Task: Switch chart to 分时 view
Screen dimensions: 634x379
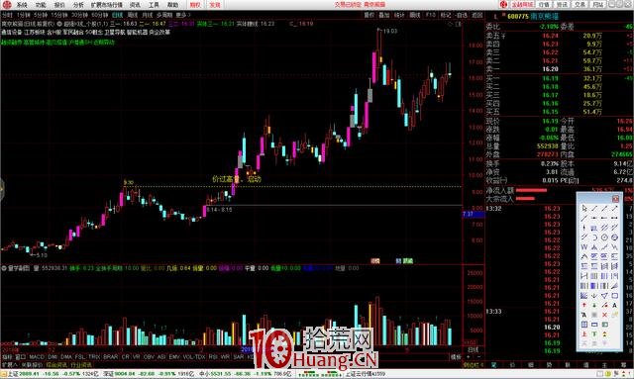Action: pyautogui.click(x=7, y=15)
